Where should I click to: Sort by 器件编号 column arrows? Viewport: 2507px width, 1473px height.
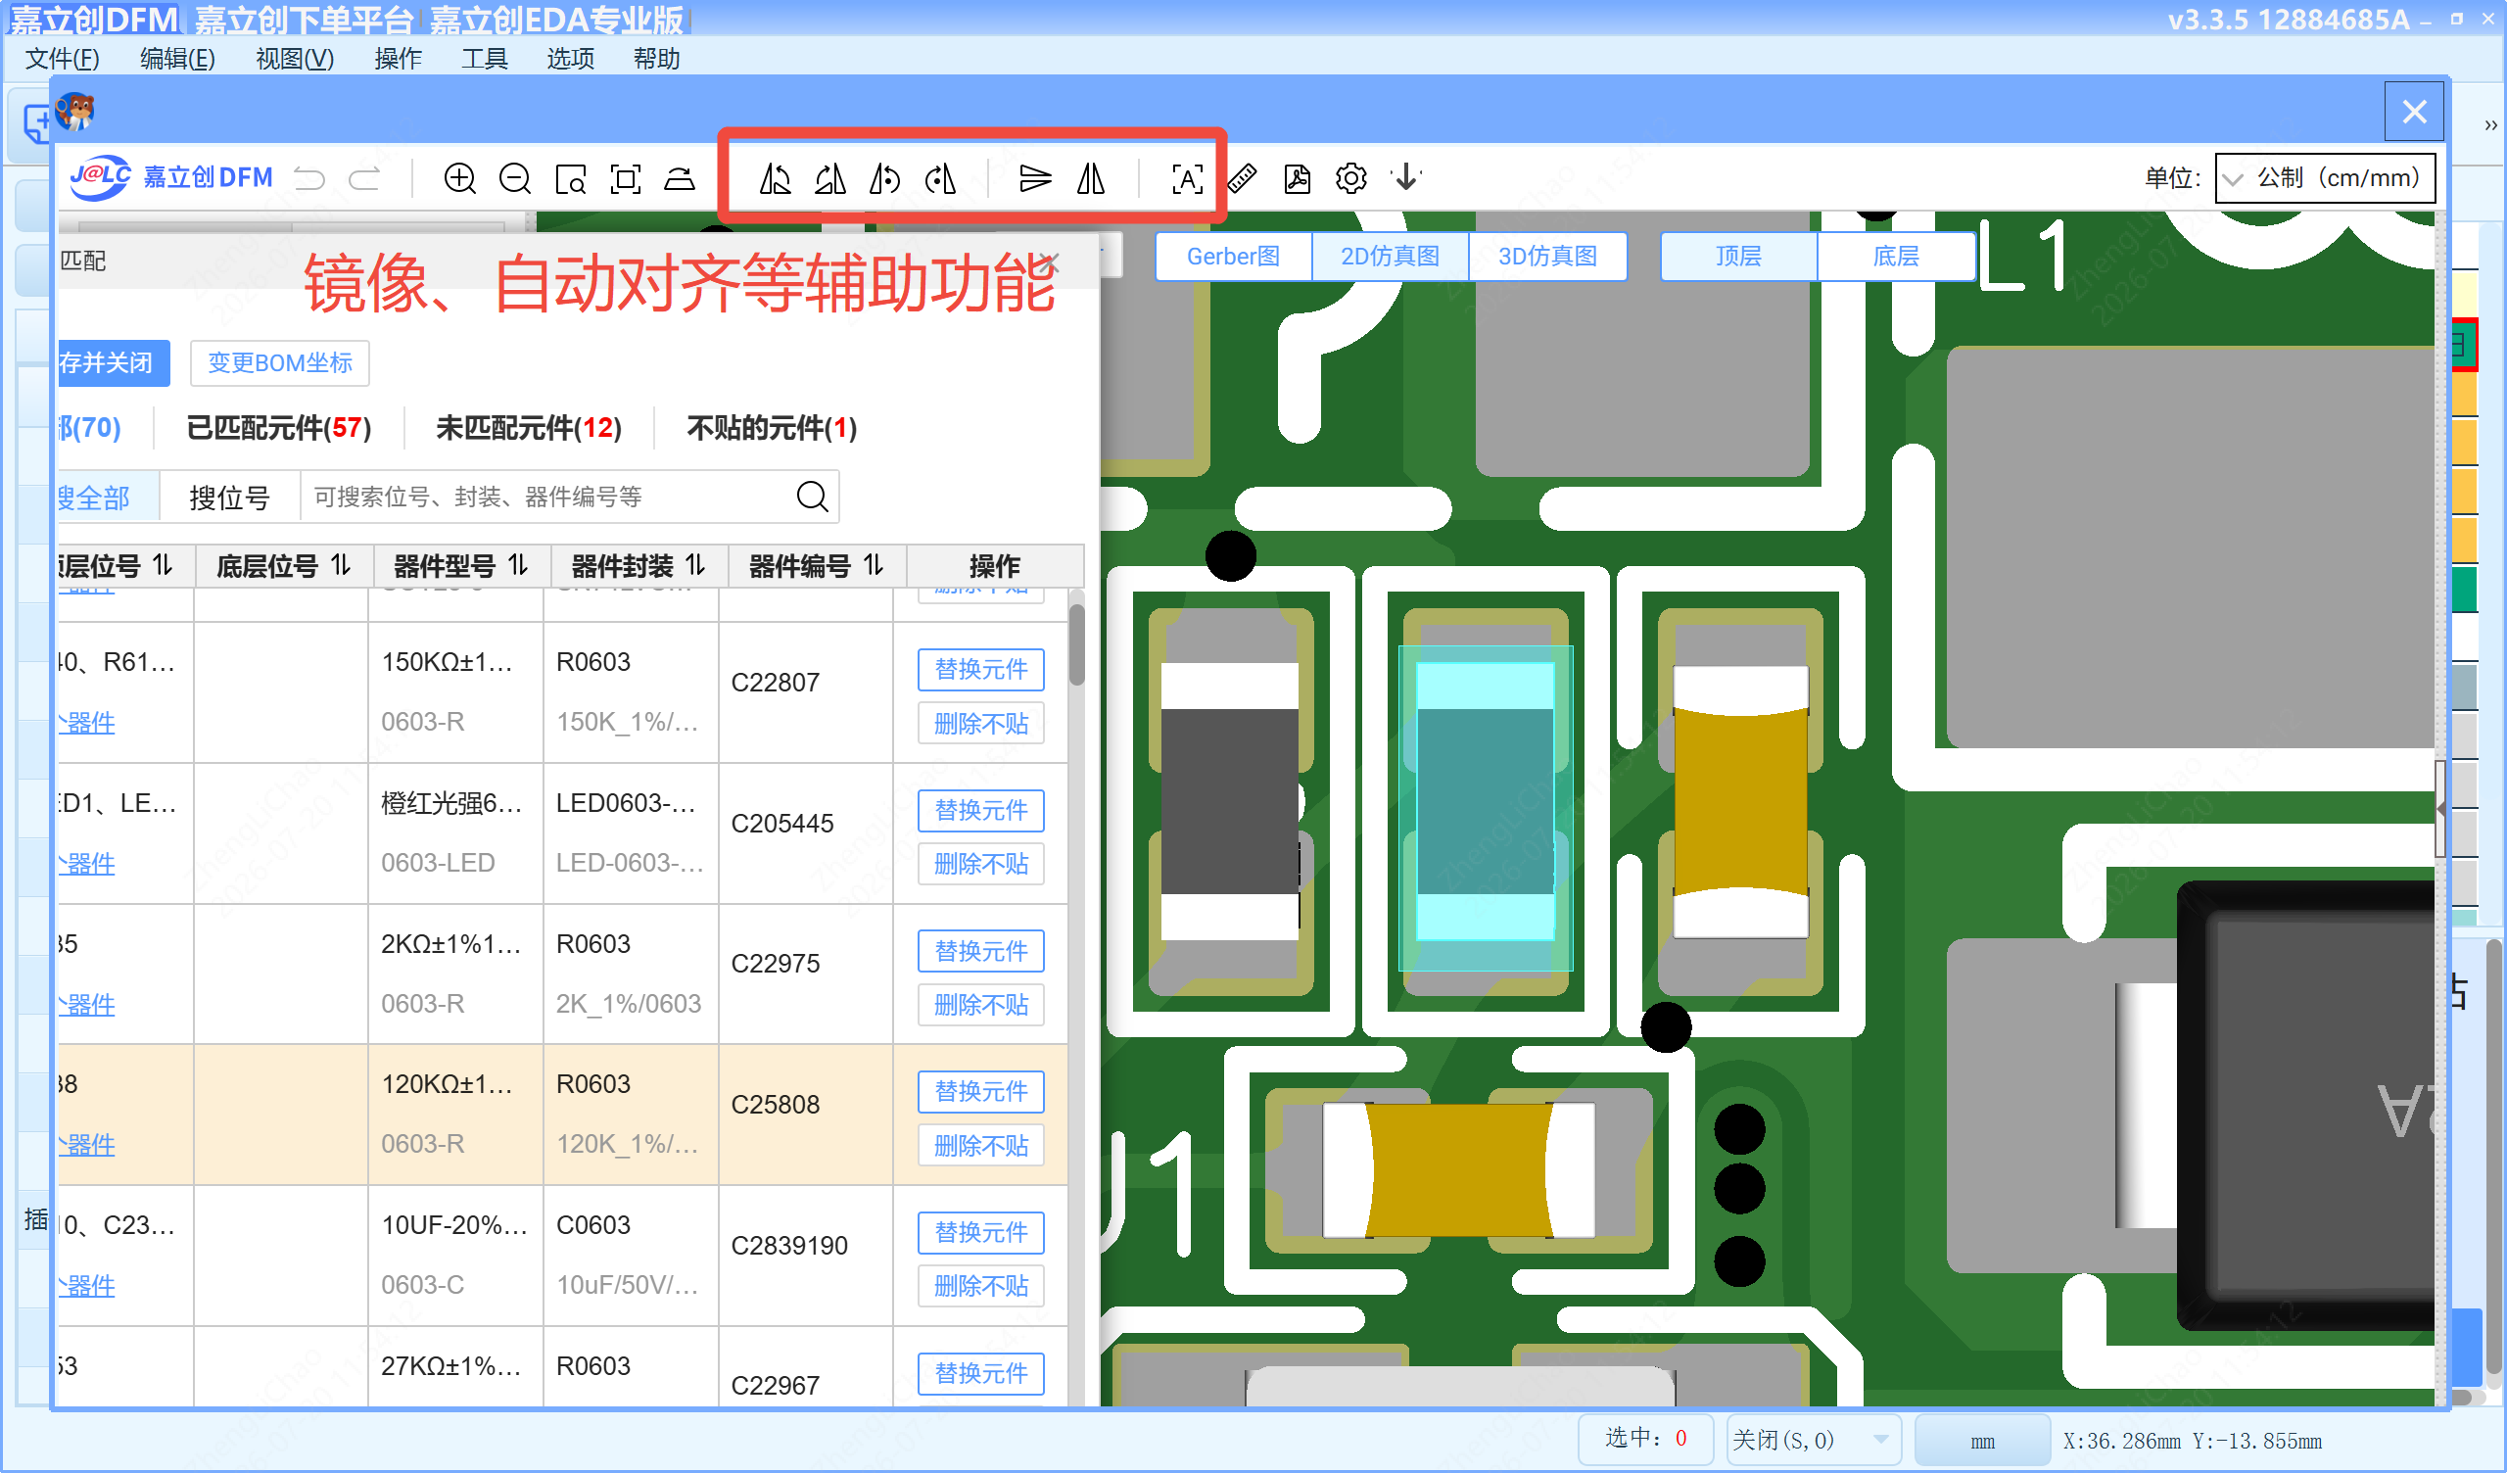(874, 565)
